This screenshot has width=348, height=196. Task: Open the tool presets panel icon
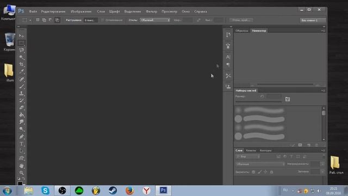pos(228,76)
